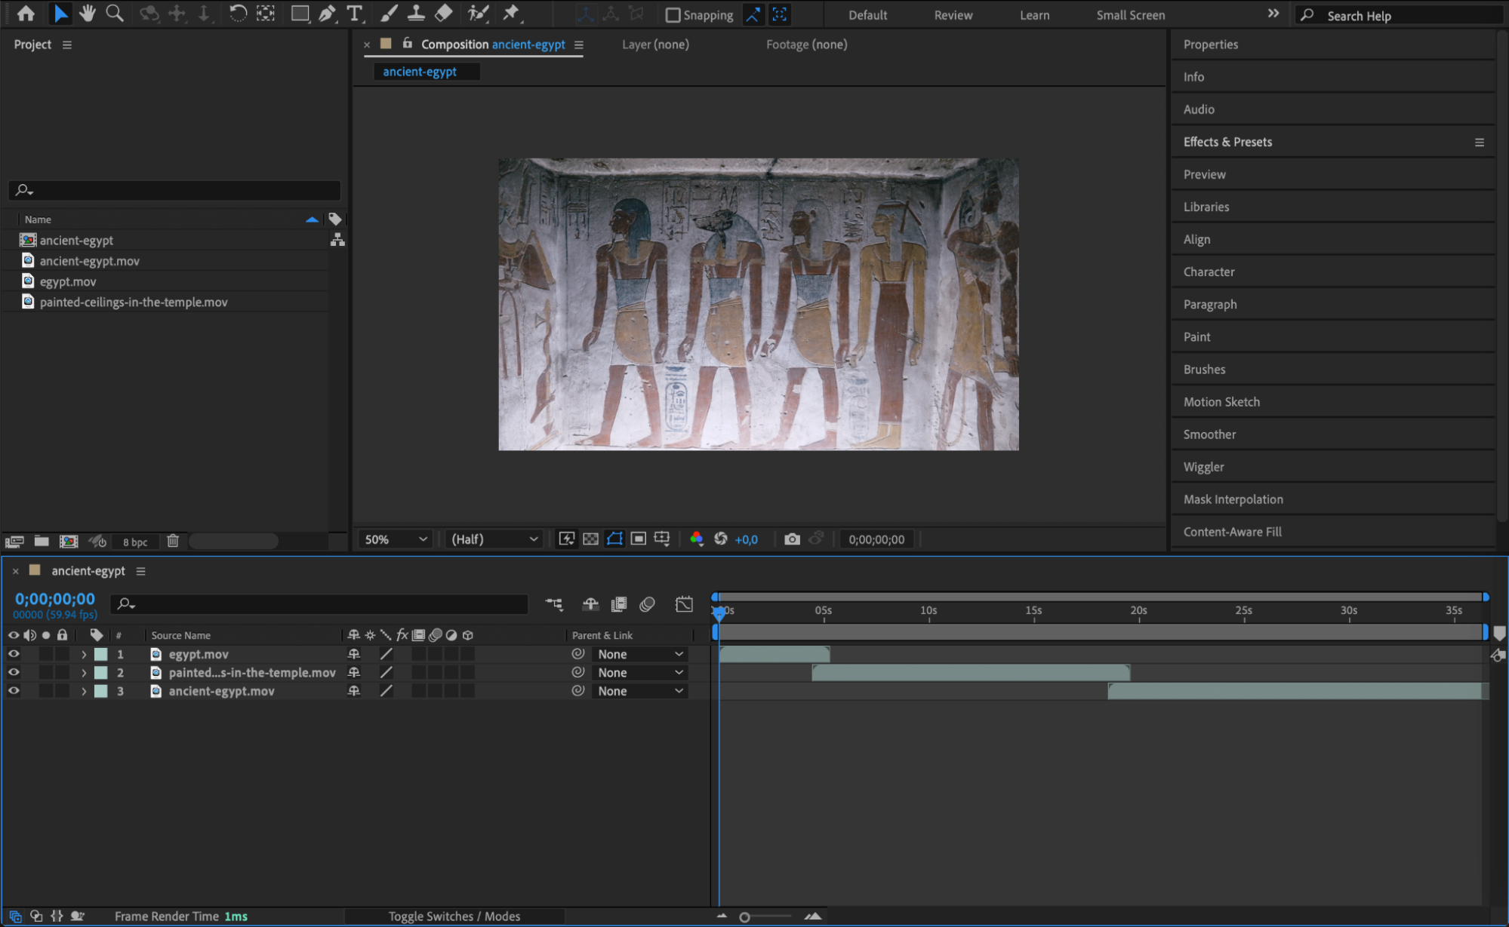Hide the egypt.mov layer
The height and width of the screenshot is (927, 1509).
(14, 654)
